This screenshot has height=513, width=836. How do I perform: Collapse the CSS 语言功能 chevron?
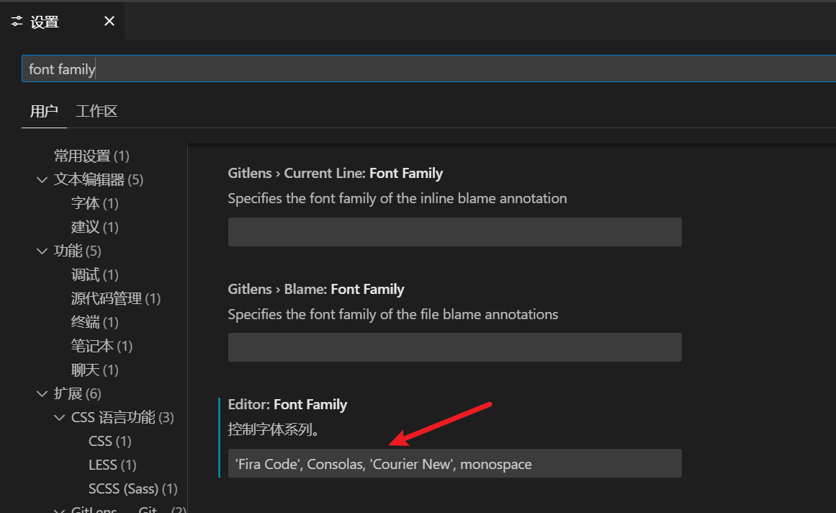(x=59, y=418)
